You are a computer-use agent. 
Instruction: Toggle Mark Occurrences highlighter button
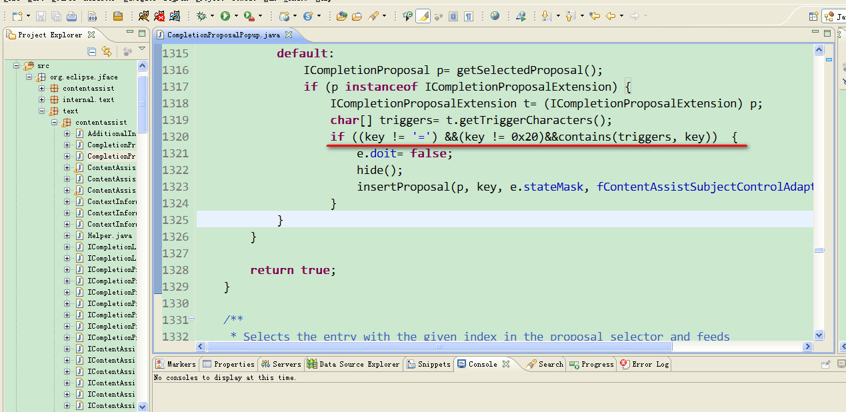click(423, 16)
